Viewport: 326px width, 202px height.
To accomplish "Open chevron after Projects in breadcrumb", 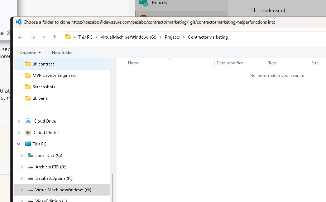I will click(184, 37).
